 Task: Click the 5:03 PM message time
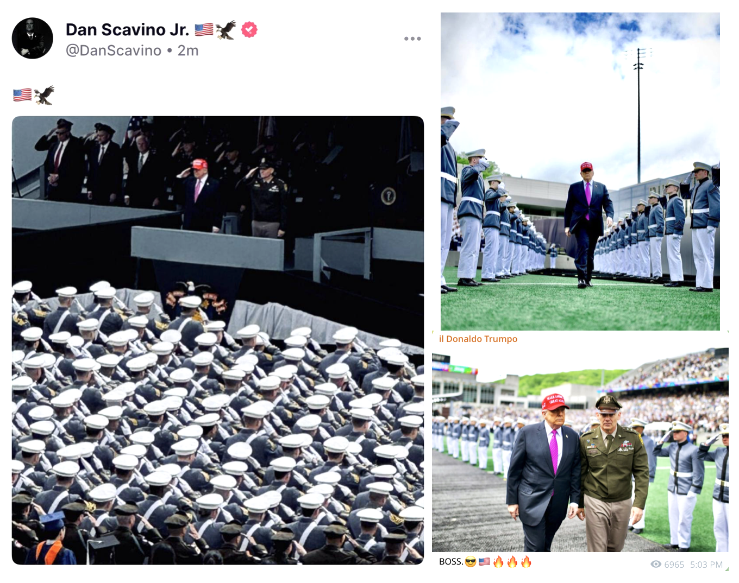pyautogui.click(x=706, y=565)
